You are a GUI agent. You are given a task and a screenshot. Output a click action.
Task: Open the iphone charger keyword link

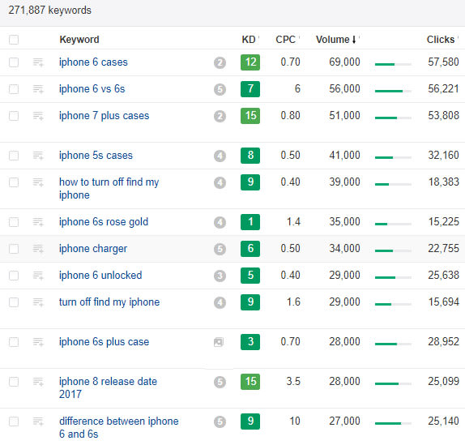click(93, 249)
